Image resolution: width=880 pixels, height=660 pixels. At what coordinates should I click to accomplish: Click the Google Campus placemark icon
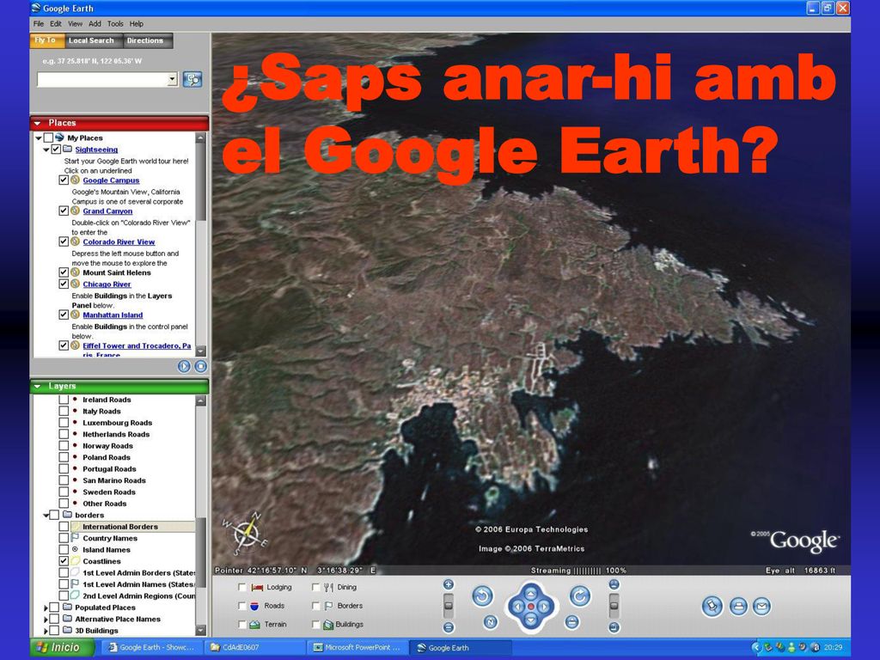point(76,180)
